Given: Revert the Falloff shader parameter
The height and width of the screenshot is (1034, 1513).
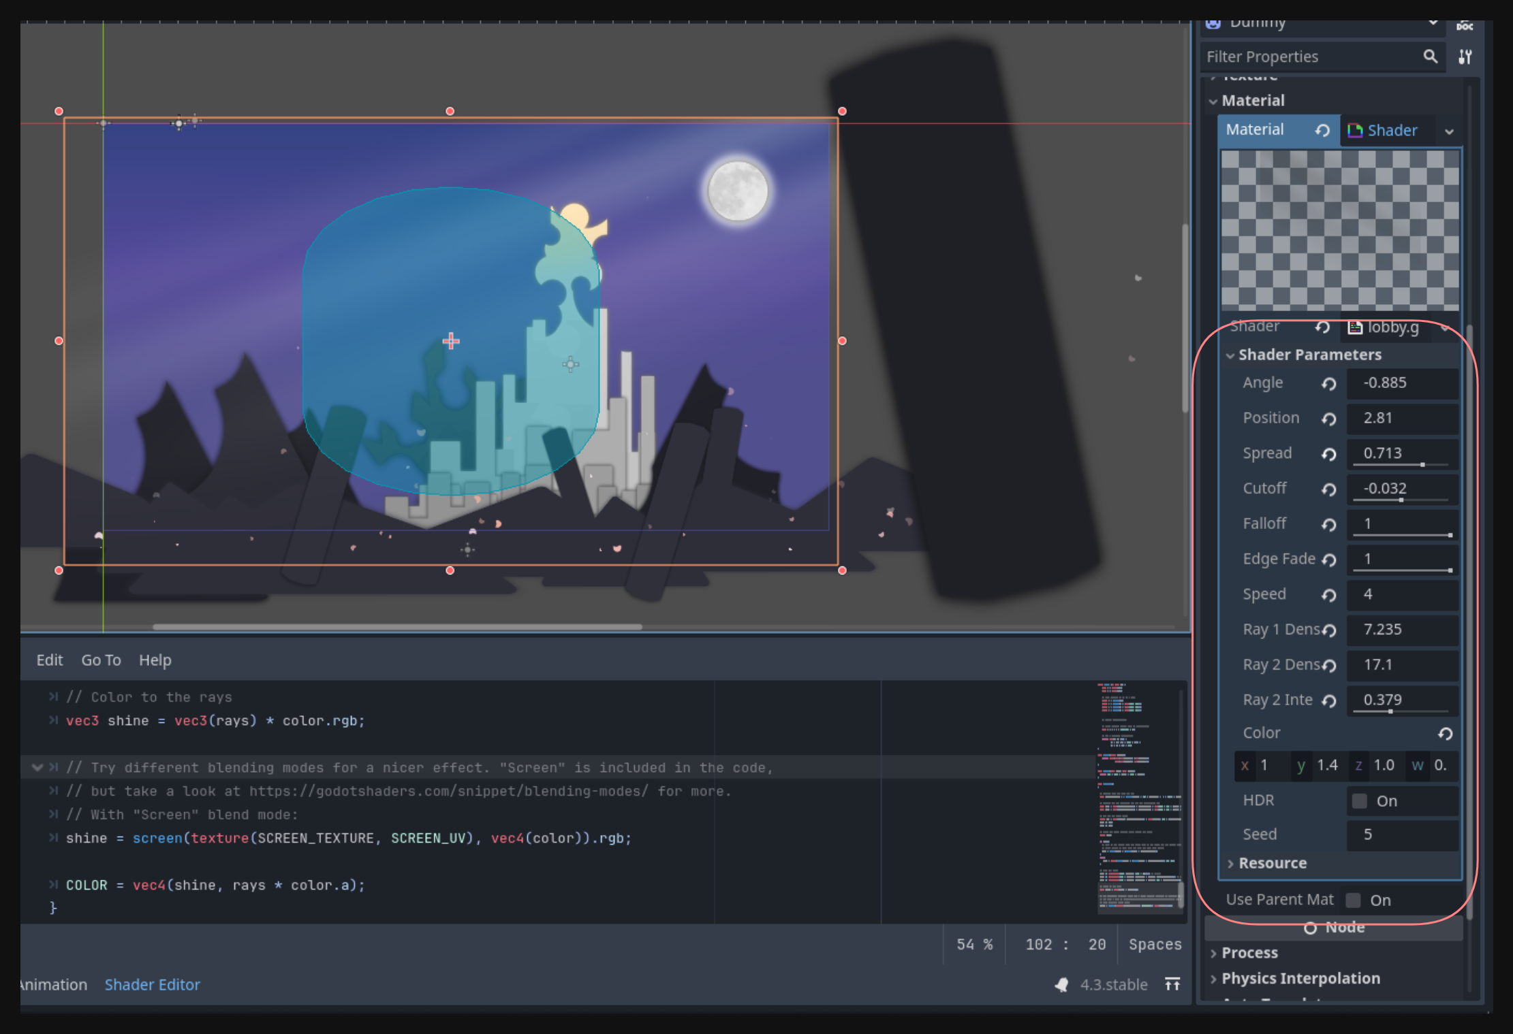Looking at the screenshot, I should click(x=1328, y=525).
